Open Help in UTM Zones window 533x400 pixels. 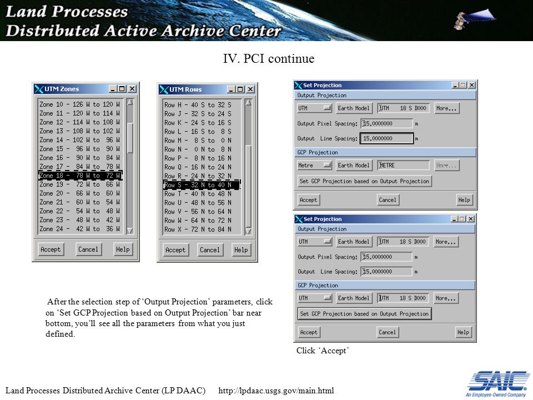(123, 249)
